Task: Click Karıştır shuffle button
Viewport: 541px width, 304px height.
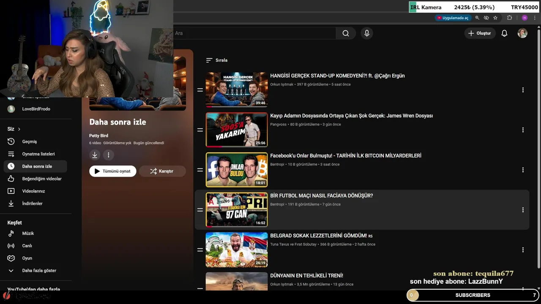Action: pos(162,171)
